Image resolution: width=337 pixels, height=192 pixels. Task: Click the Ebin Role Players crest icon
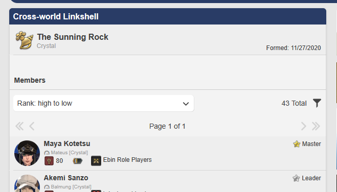tap(96, 161)
